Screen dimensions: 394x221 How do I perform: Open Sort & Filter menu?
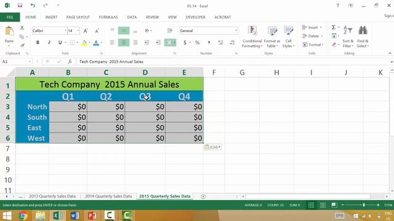(x=348, y=37)
